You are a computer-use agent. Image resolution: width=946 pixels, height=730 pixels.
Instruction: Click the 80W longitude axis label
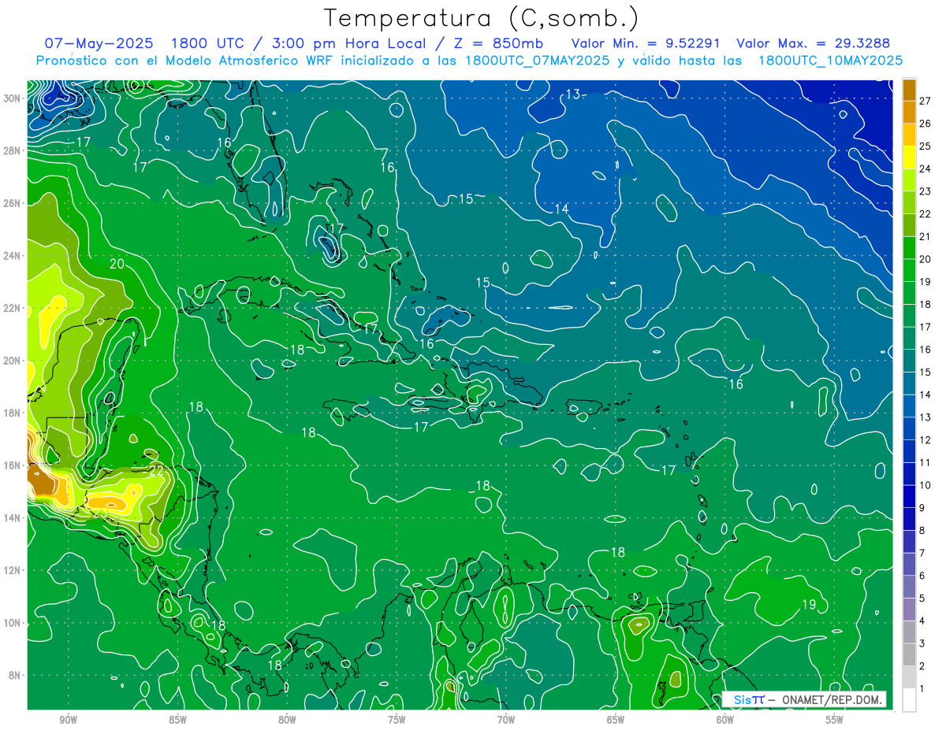(287, 720)
